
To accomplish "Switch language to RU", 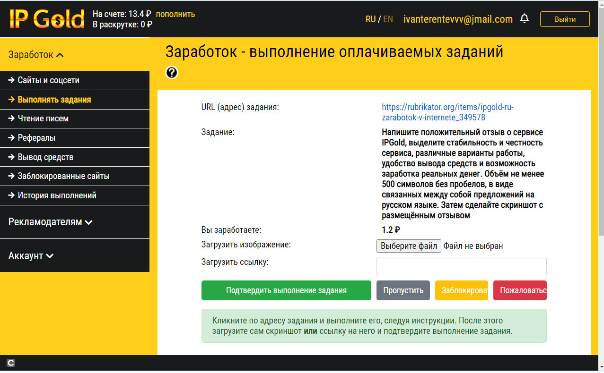I will 370,19.
